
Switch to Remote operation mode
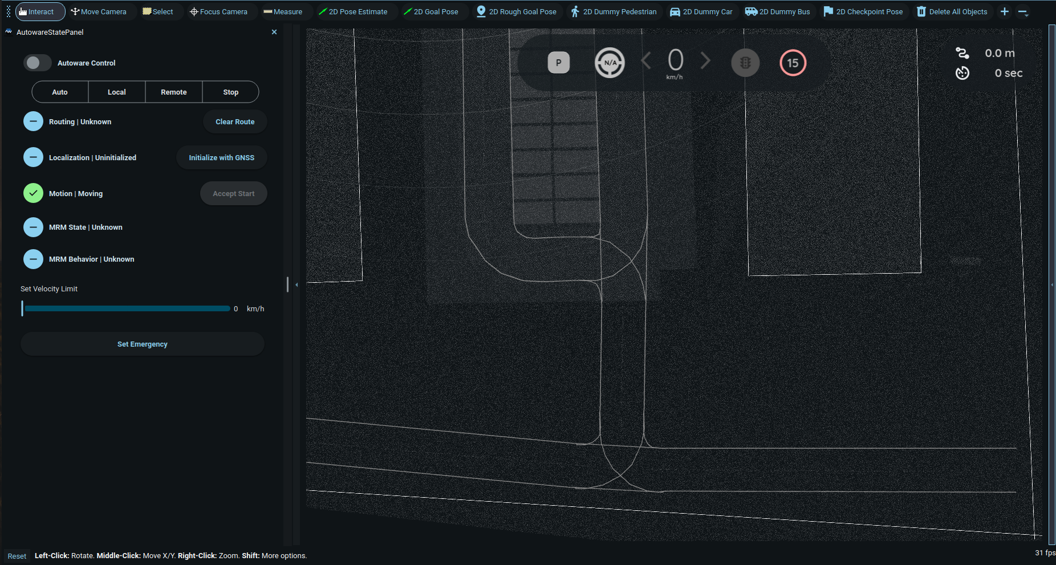click(174, 92)
